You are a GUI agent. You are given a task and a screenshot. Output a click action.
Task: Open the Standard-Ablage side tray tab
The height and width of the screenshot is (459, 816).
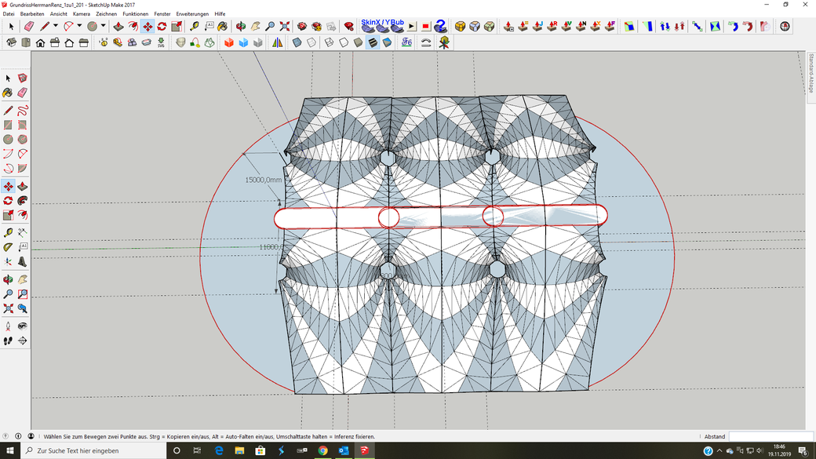click(811, 74)
